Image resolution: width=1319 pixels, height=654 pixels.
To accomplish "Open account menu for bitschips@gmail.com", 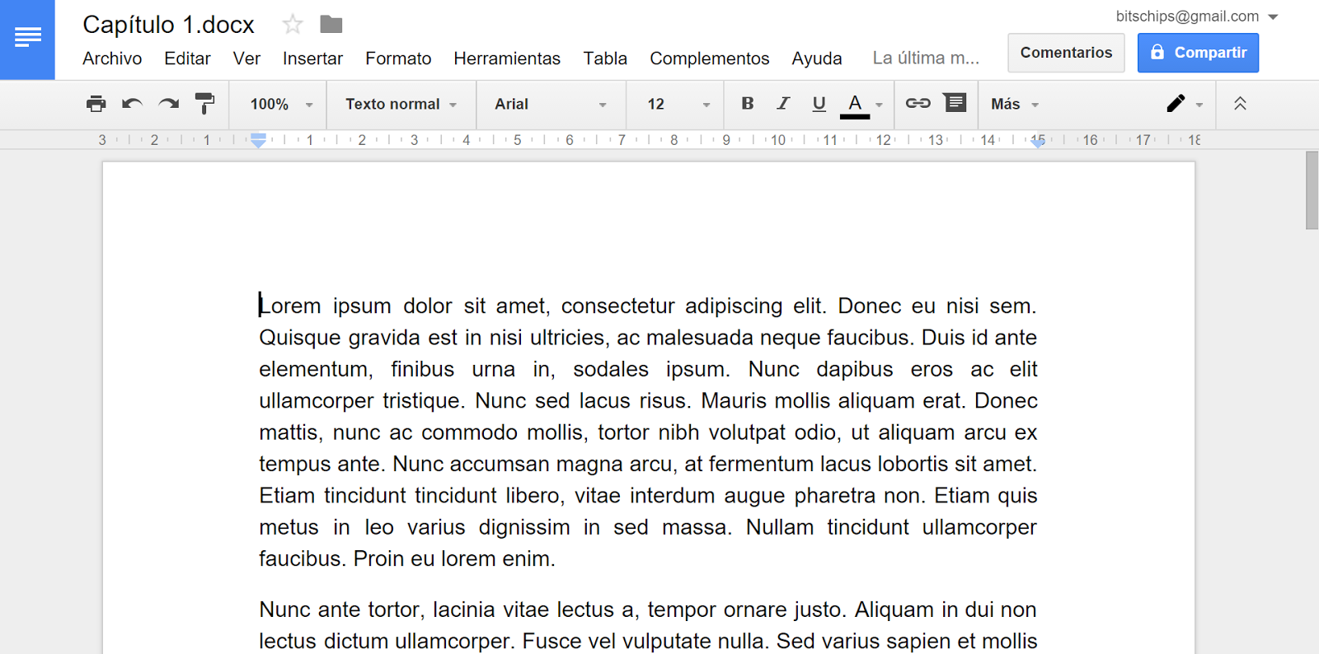I will (1196, 16).
